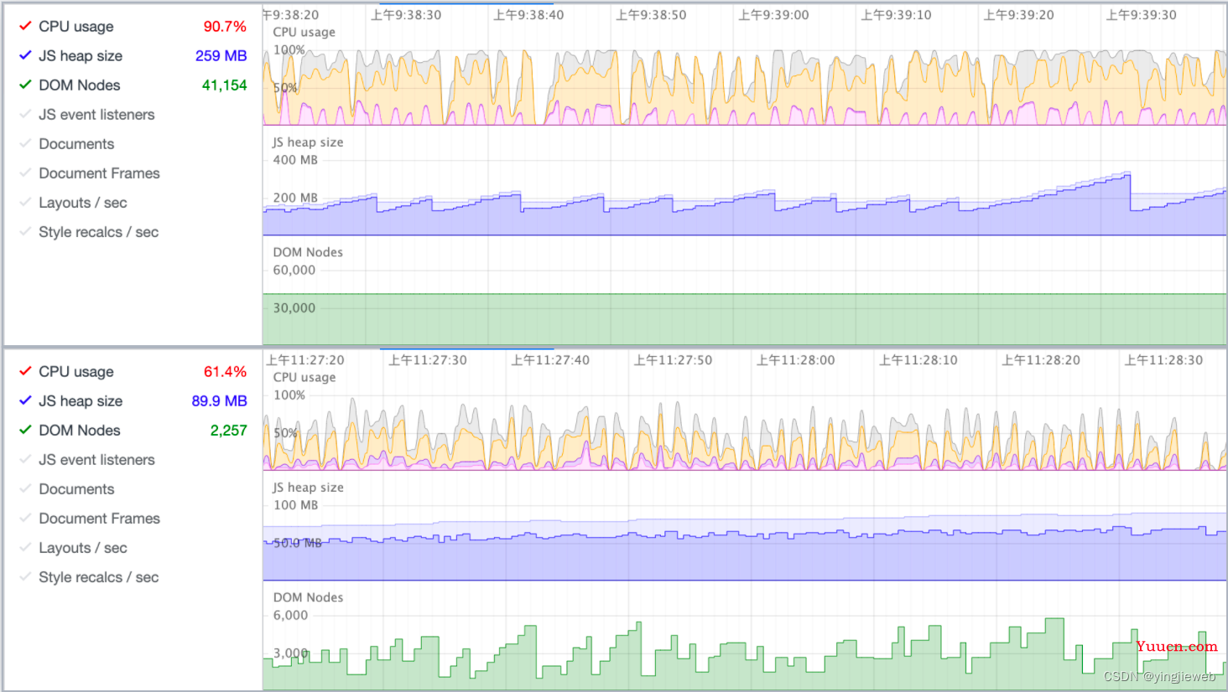
Task: Enable Layouts / sec in lower monitor
Action: click(x=25, y=547)
